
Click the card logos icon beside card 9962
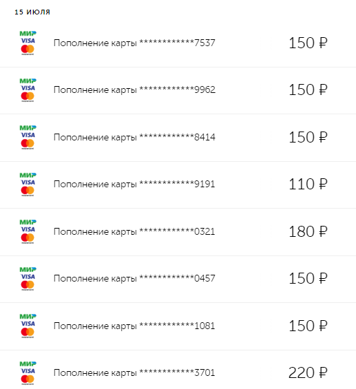tap(28, 90)
